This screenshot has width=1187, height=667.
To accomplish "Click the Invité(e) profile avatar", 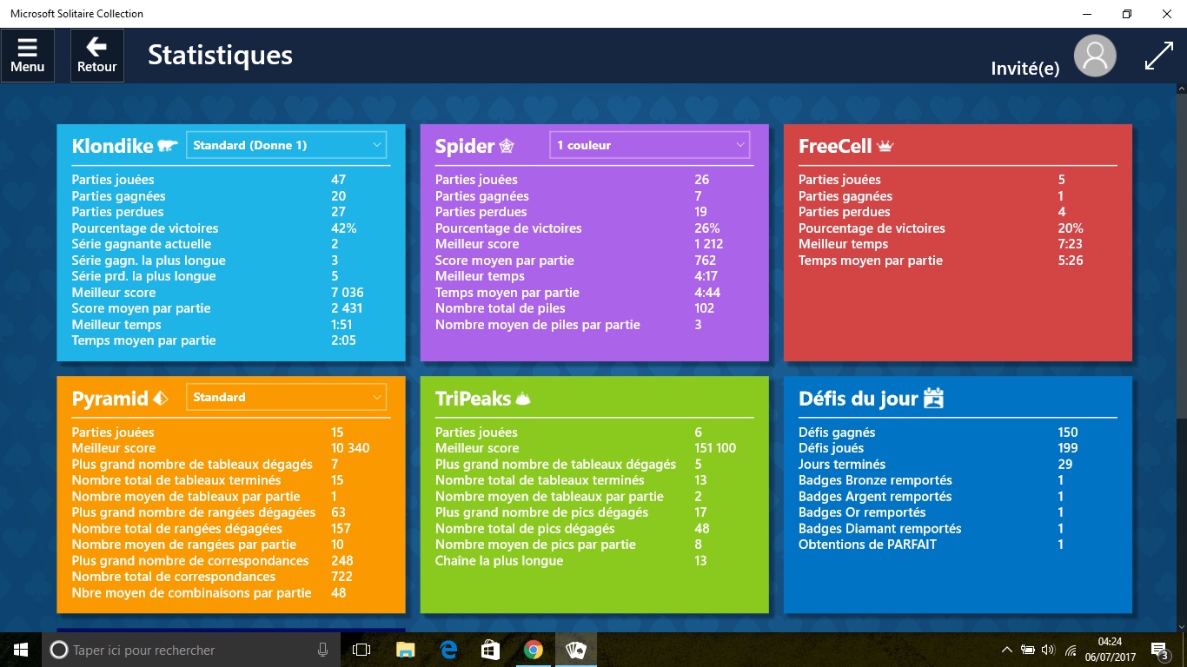I will tap(1095, 56).
